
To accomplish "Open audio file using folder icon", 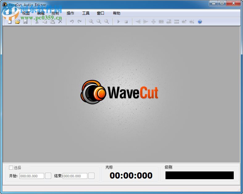I will pos(18,22).
